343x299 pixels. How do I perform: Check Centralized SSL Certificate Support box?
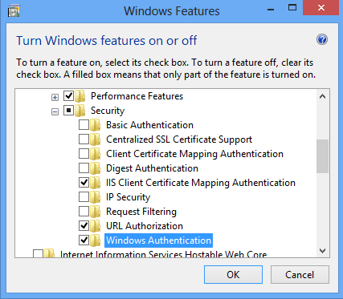[84, 139]
